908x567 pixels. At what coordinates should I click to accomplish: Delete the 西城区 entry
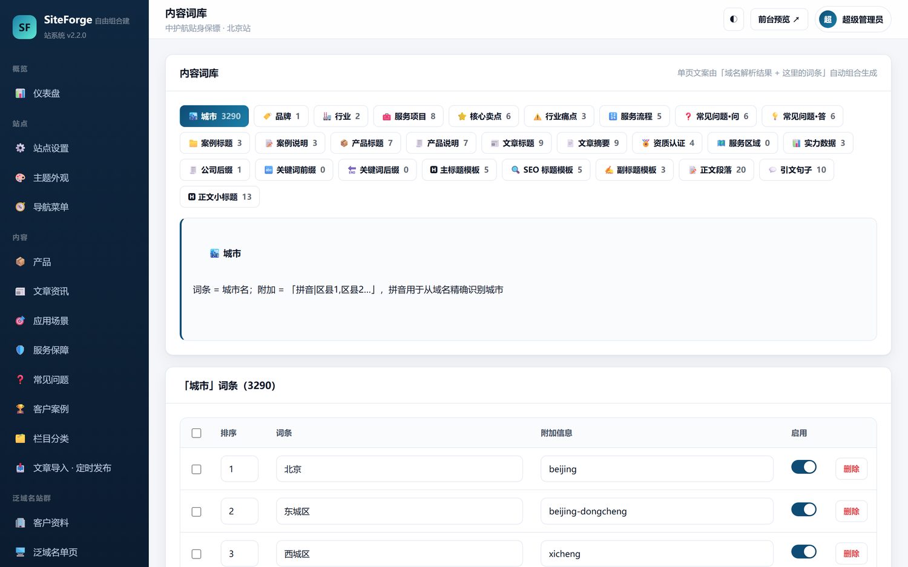851,554
